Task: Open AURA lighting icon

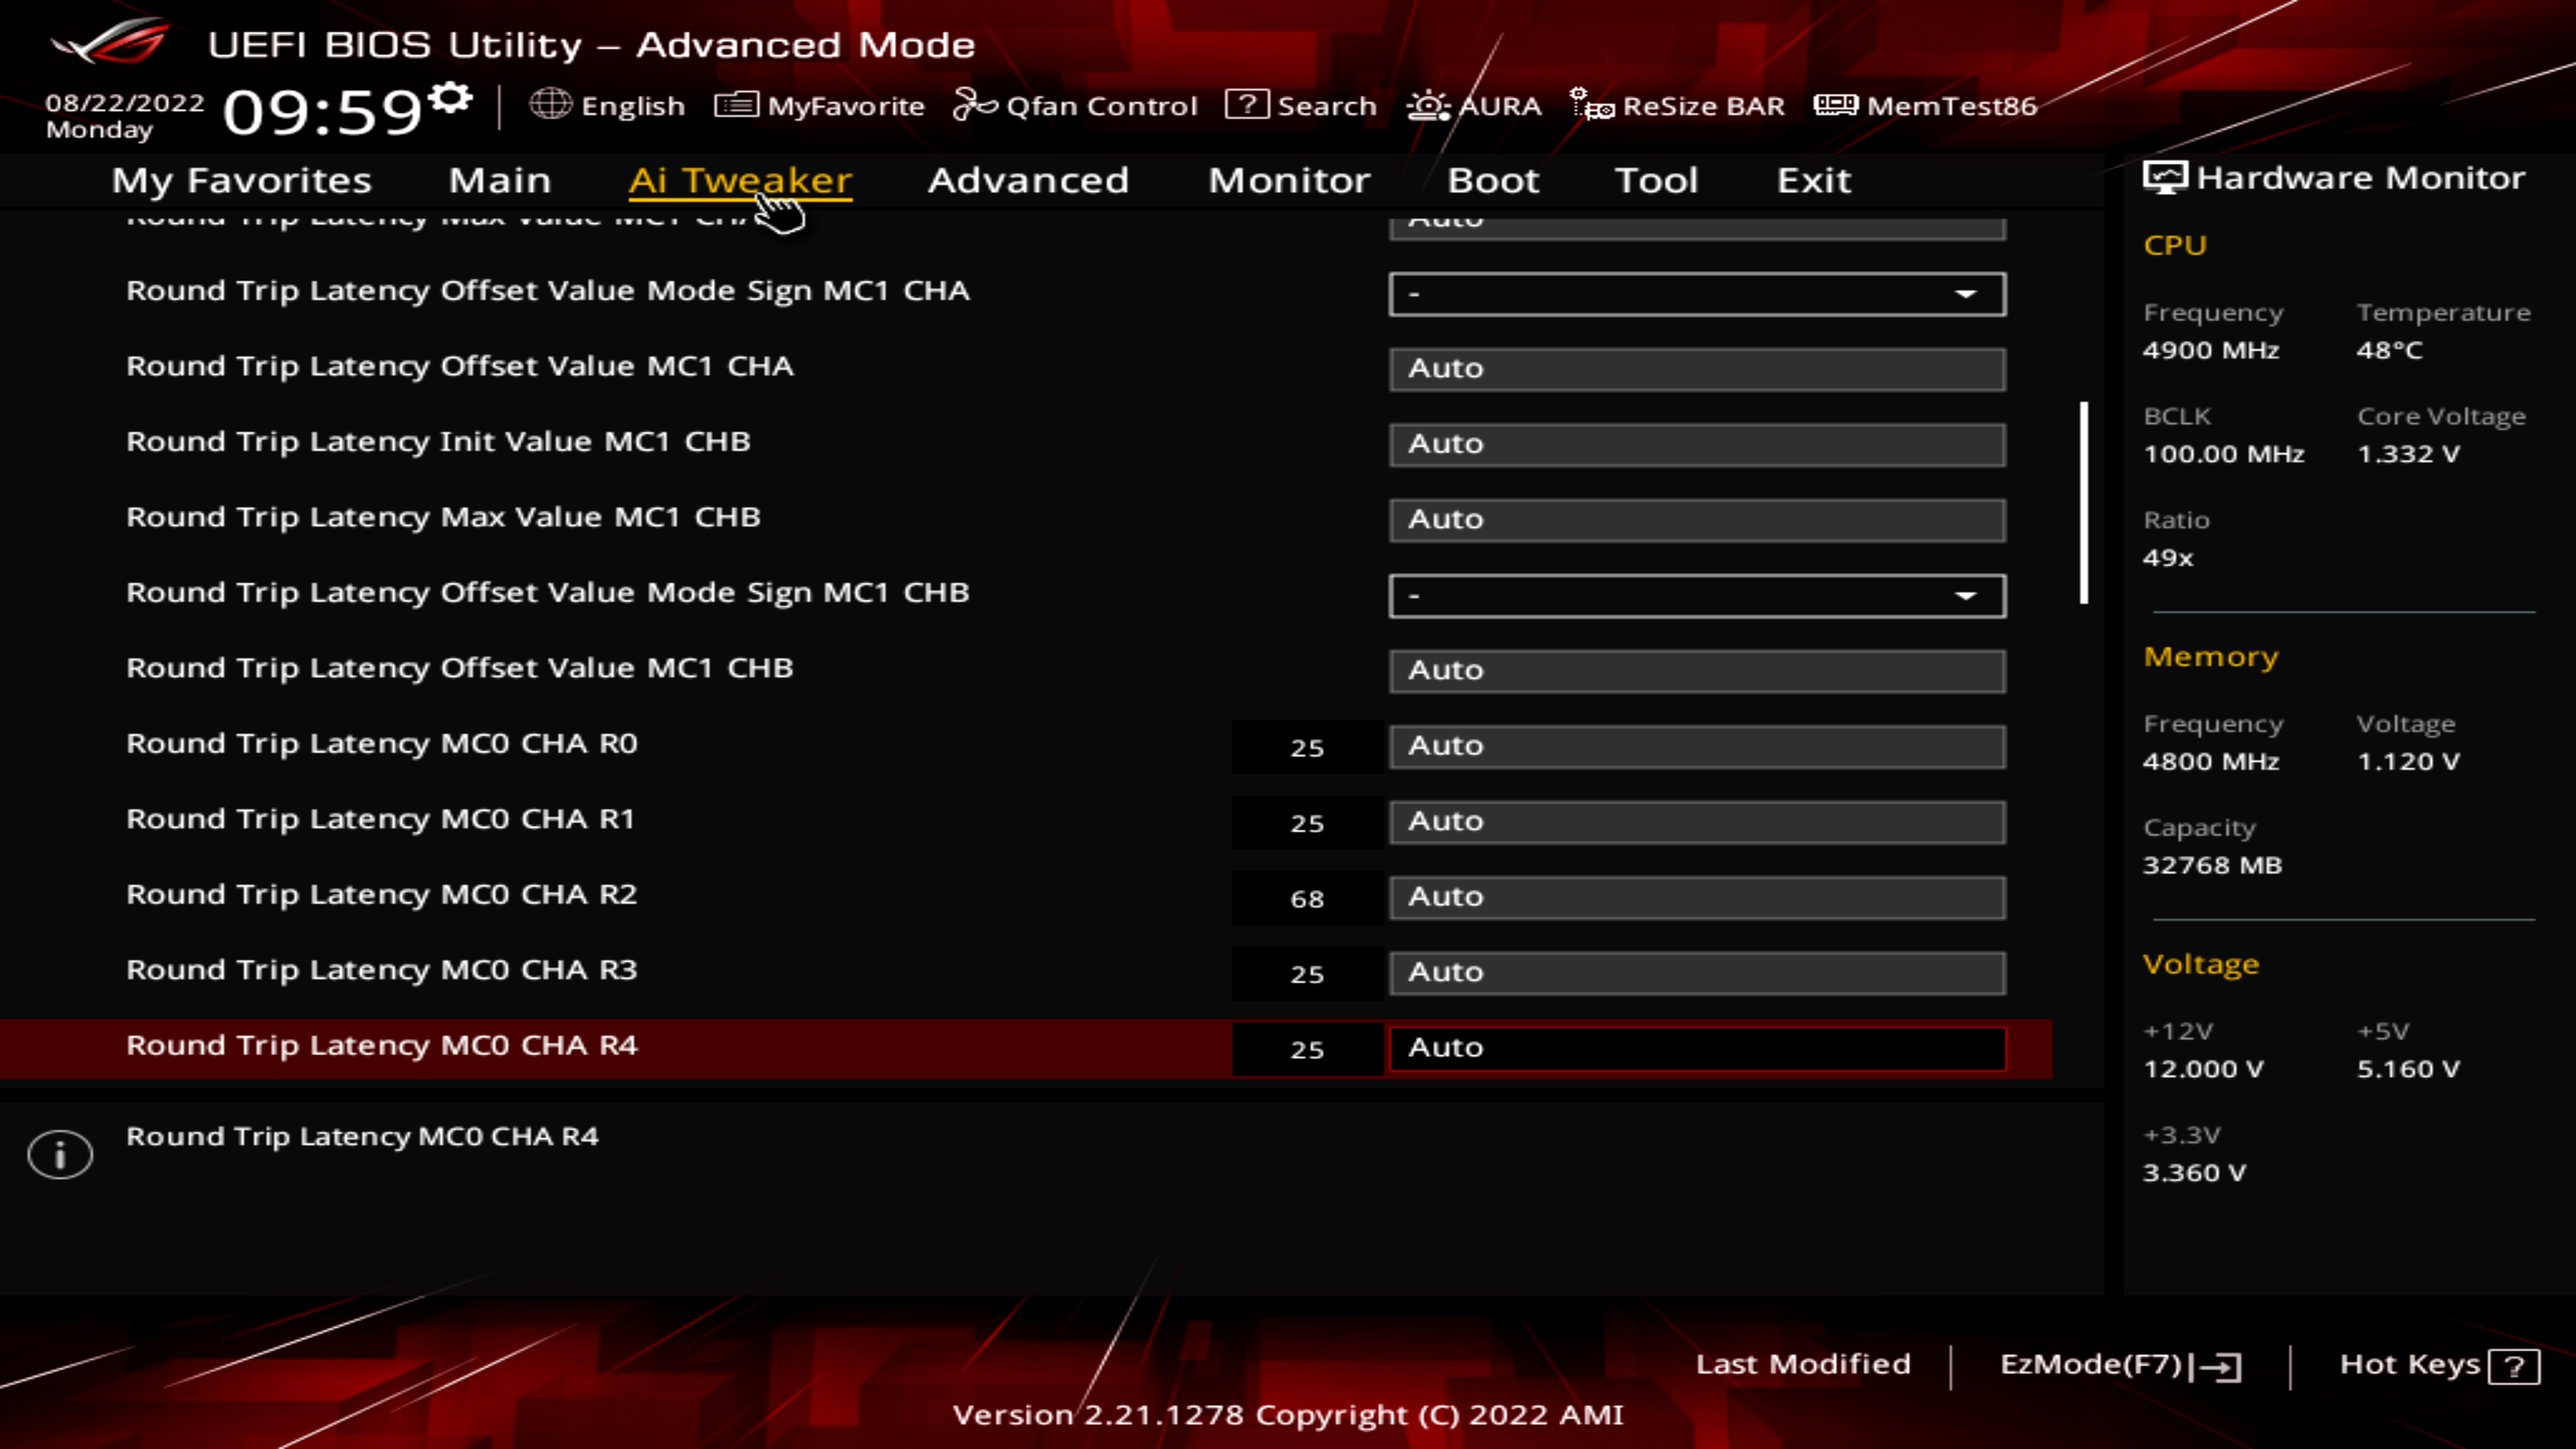Action: tap(1428, 104)
